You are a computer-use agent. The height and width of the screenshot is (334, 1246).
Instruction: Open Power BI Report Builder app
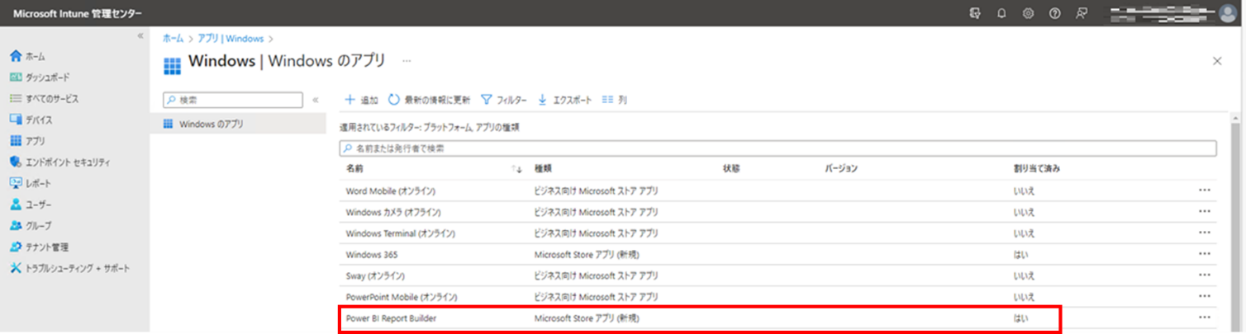point(392,318)
